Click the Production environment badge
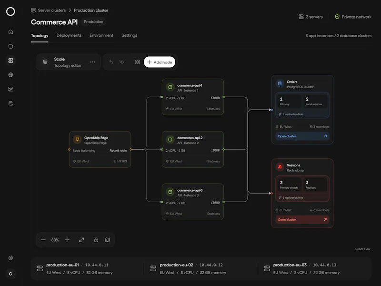Viewport: 381px width, 286px height. coord(93,22)
